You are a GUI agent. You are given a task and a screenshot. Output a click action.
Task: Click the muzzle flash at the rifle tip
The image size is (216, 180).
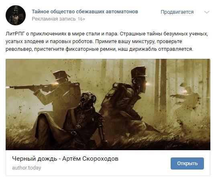point(8,87)
